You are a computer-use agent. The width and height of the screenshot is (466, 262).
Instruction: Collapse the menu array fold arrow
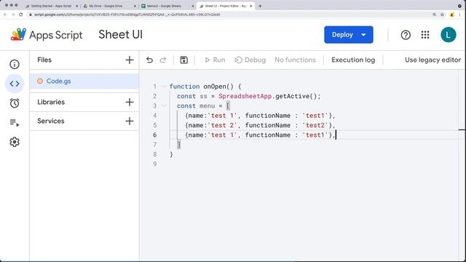(163, 106)
